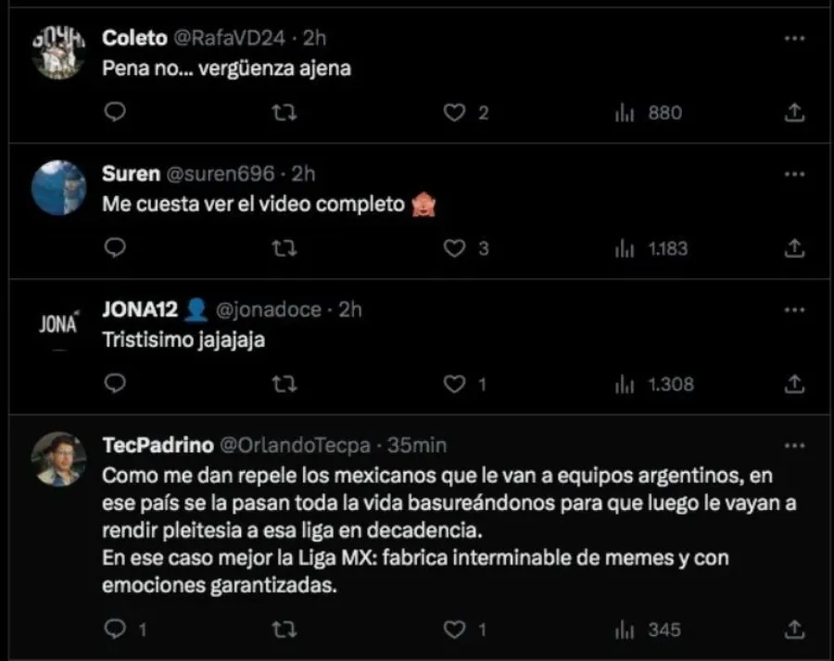Click the retweet icon under Suren's tweet
Screen dimensions: 834x661
[284, 248]
